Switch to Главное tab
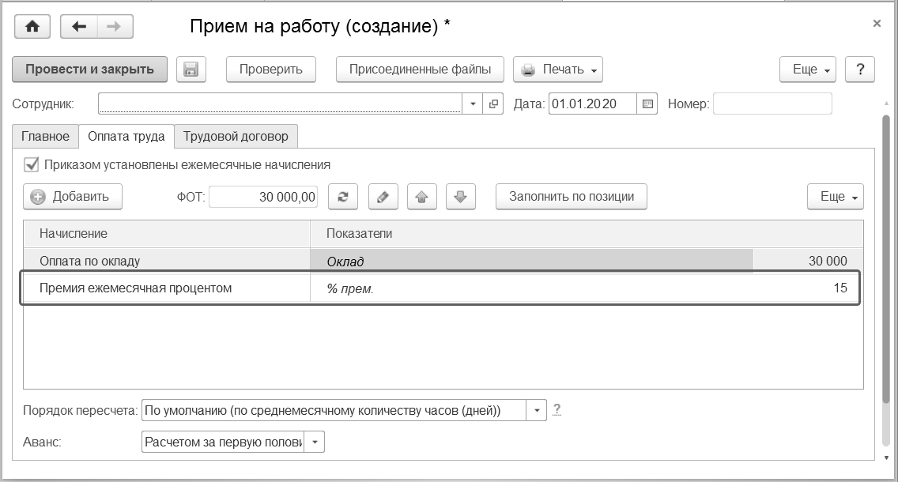This screenshot has width=898, height=482. (45, 136)
